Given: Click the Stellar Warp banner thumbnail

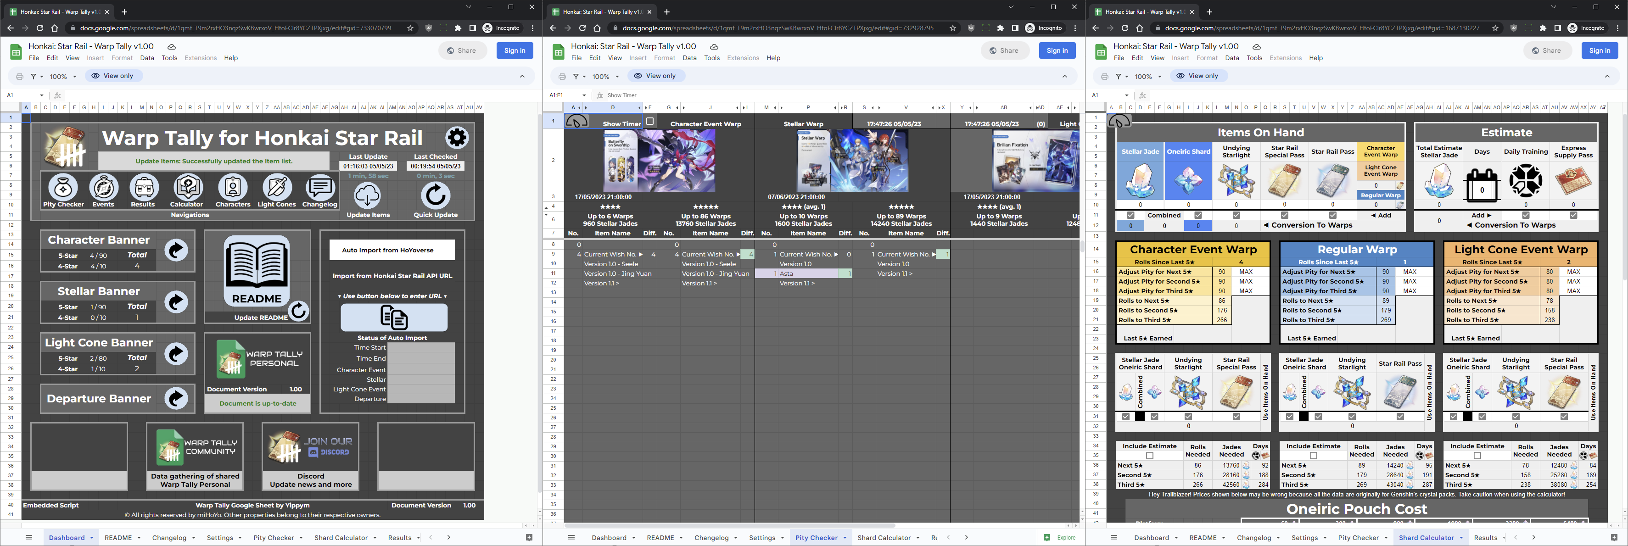Looking at the screenshot, I should coord(852,161).
